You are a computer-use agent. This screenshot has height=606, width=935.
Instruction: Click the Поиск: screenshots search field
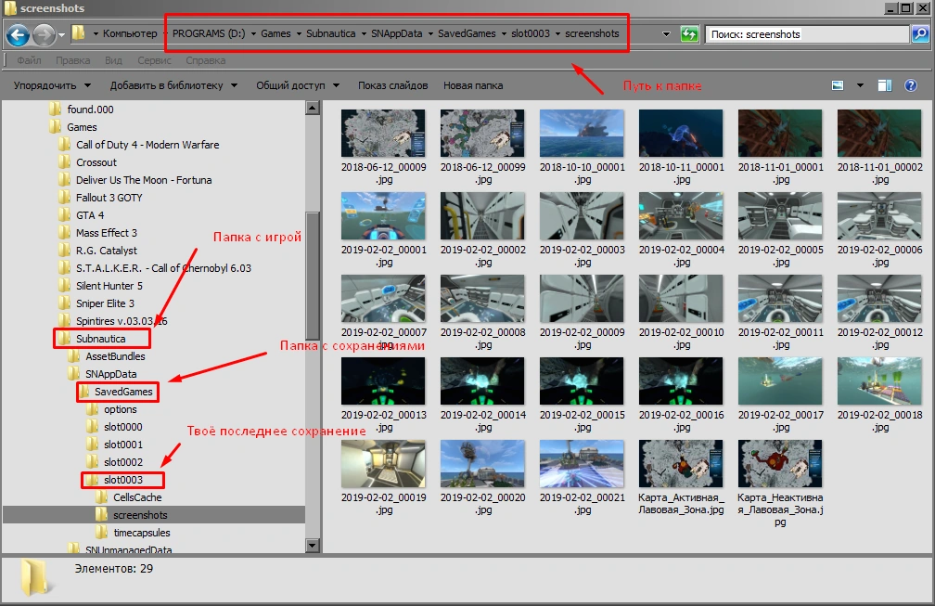(807, 34)
